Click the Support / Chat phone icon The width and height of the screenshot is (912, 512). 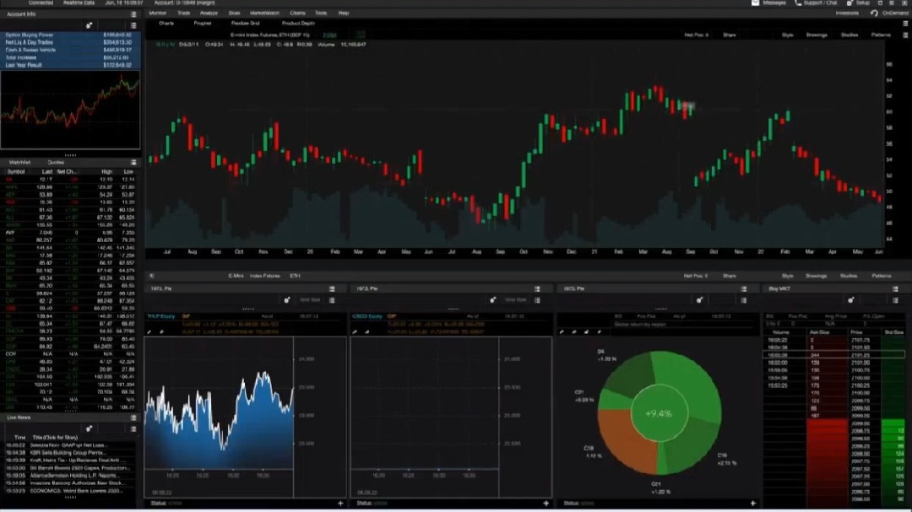(798, 3)
